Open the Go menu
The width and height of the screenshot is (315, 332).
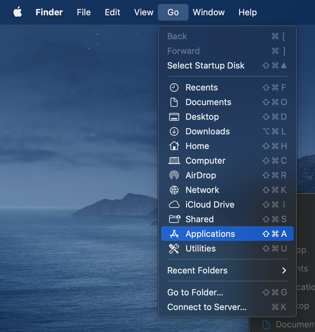tap(173, 12)
